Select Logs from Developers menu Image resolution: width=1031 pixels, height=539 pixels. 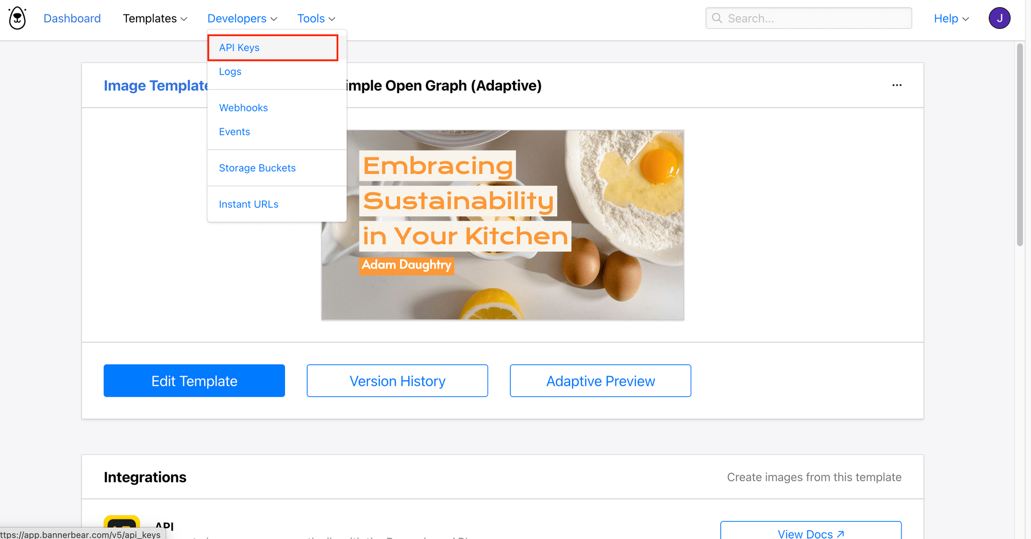click(x=230, y=72)
